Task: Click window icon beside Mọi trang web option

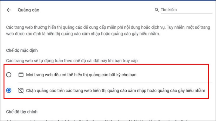Action: coord(21,75)
